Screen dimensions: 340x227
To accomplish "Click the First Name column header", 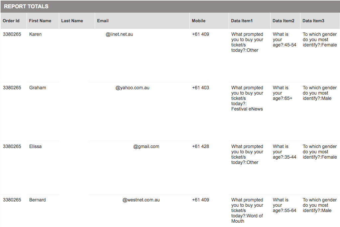I will point(43,21).
